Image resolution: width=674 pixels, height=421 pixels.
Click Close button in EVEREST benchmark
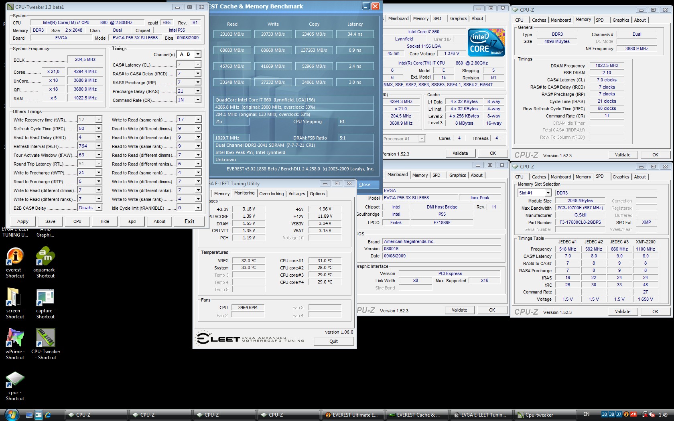[365, 184]
